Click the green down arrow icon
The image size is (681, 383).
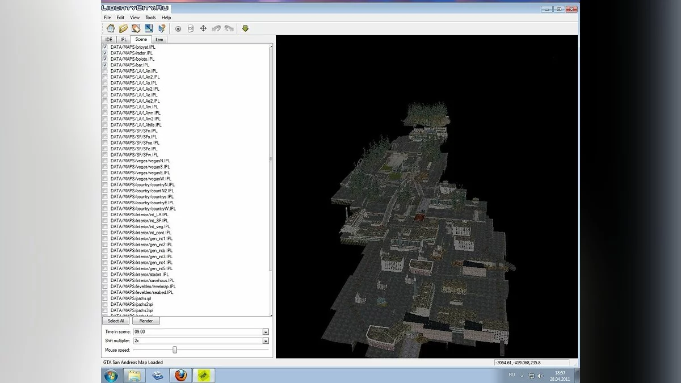click(245, 28)
